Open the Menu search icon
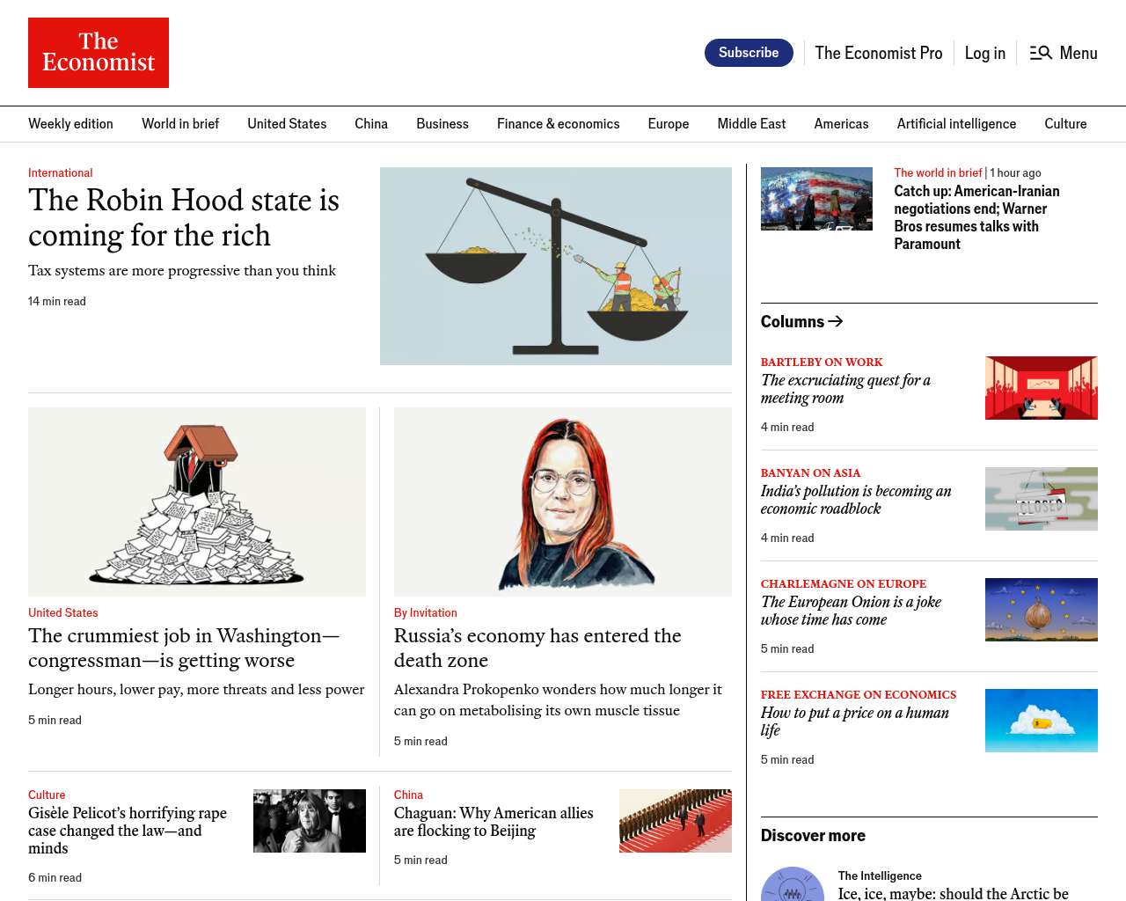The width and height of the screenshot is (1126, 901). pos(1041,53)
